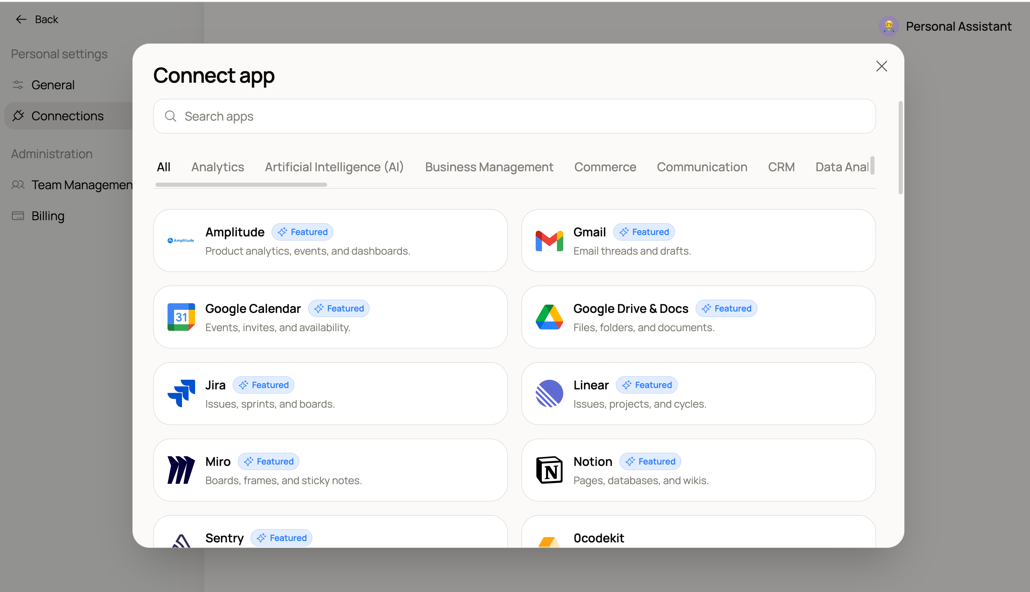Click 'Boards, frames, and sticky notes.' text
This screenshot has width=1030, height=592.
click(x=283, y=480)
